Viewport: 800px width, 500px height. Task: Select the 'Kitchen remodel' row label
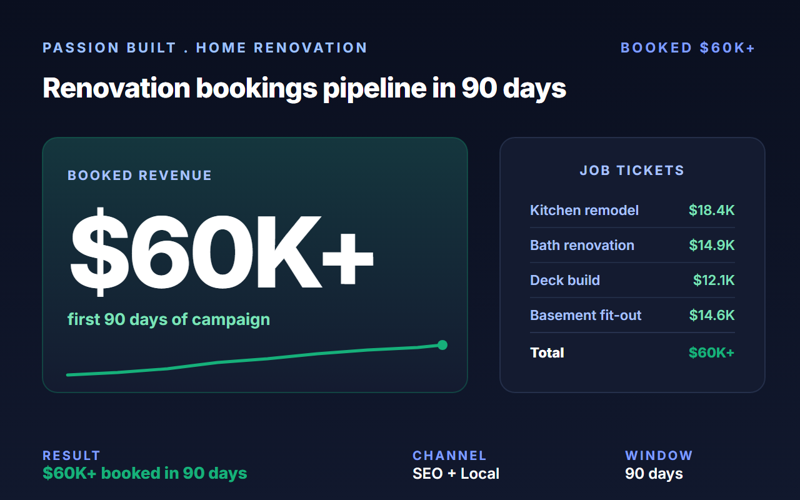tap(584, 211)
